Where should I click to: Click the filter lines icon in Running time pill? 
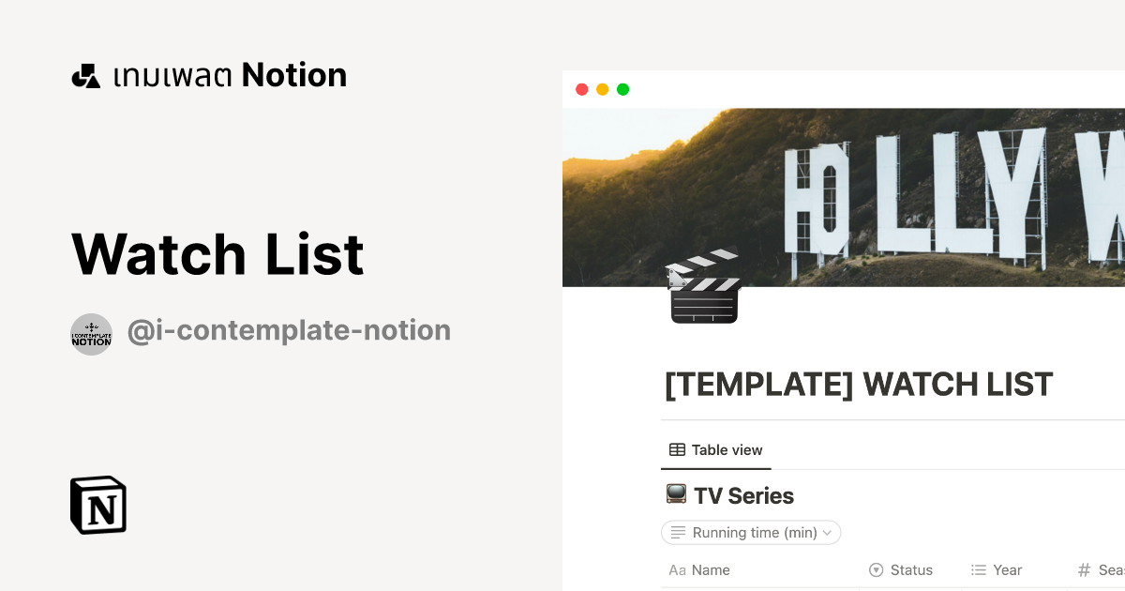tap(676, 532)
